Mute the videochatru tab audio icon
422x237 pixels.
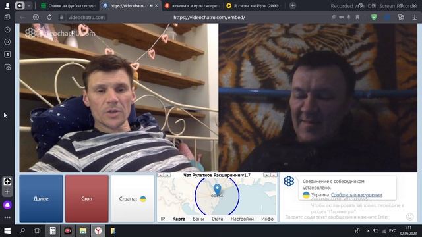pos(151,6)
